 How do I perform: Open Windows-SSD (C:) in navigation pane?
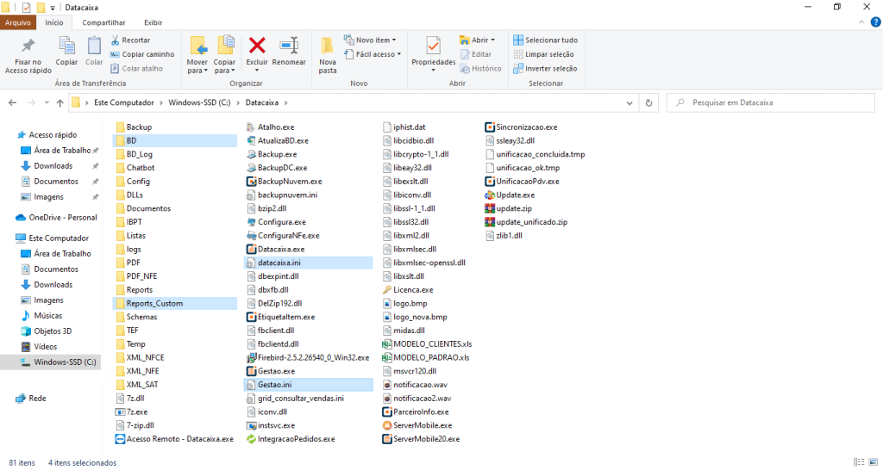point(64,362)
